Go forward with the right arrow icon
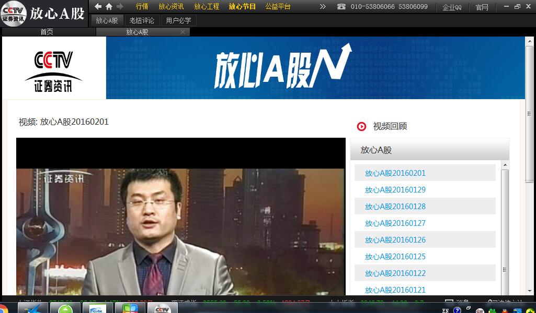536x313 pixels. (120, 6)
